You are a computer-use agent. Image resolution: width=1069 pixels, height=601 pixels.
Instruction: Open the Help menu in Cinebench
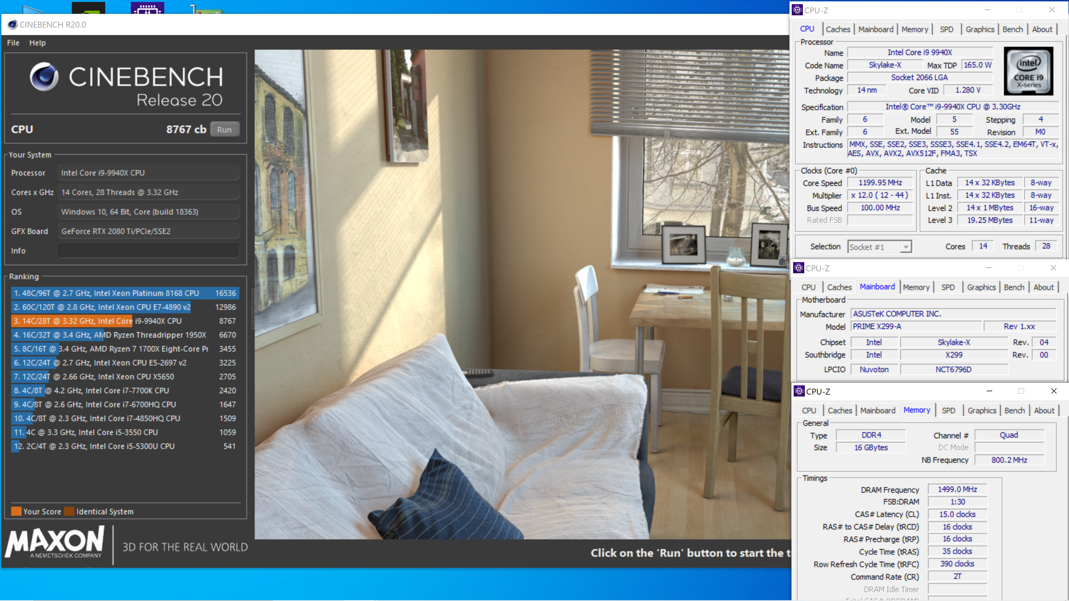[37, 43]
